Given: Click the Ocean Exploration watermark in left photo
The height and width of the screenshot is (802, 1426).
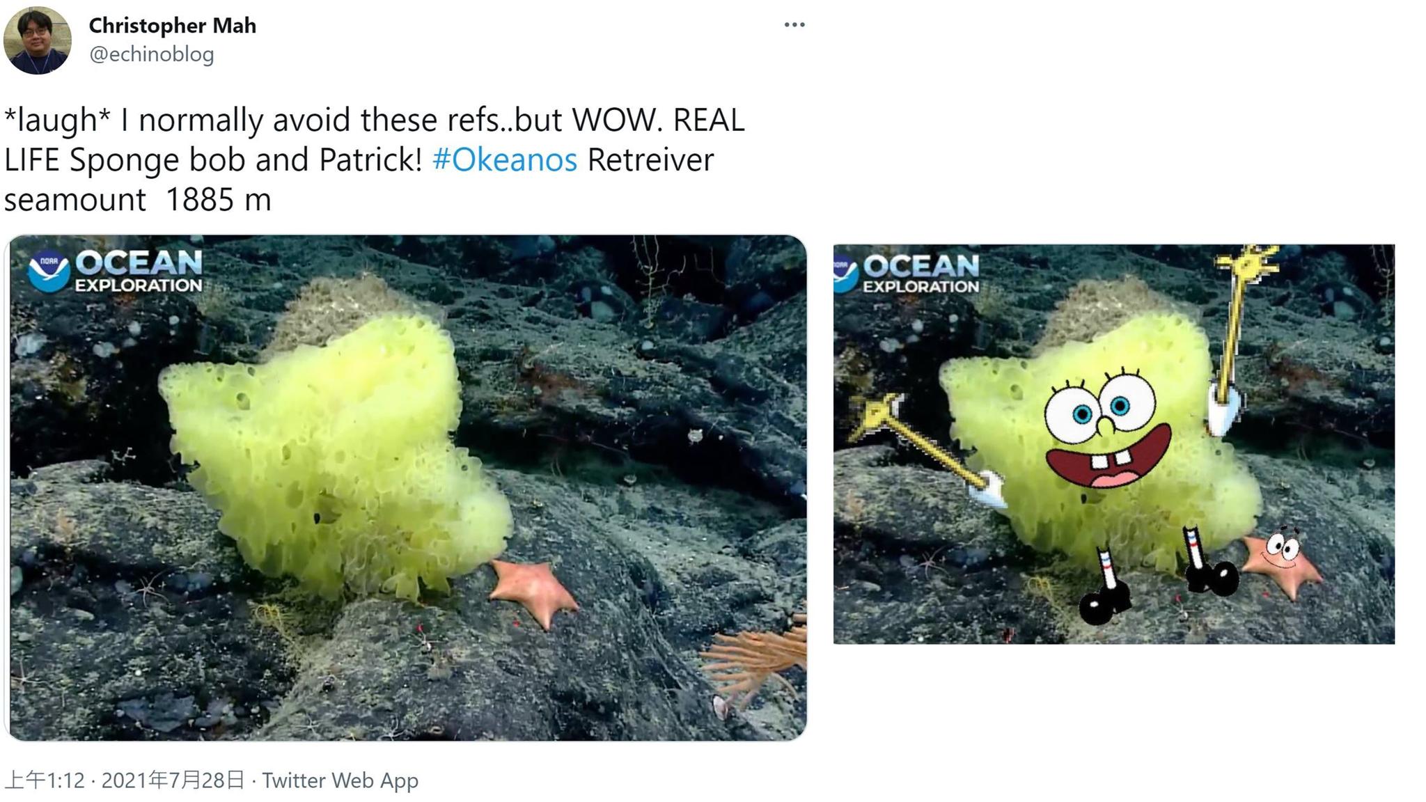Looking at the screenshot, I should pos(138,271).
